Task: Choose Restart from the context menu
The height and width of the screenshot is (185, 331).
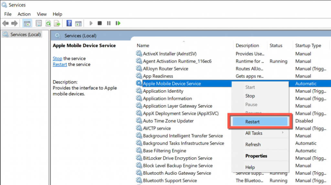Action: pyautogui.click(x=252, y=122)
